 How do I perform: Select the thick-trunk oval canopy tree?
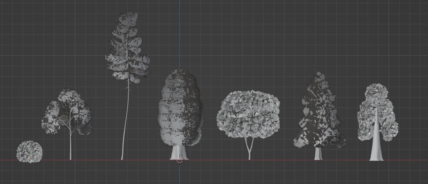coord(180,114)
